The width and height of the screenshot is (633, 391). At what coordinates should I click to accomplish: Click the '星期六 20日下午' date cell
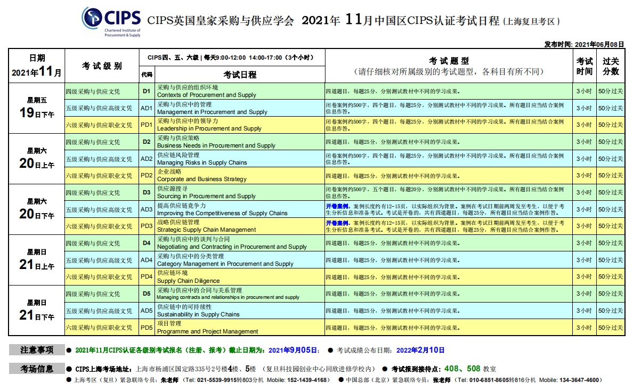(37, 209)
